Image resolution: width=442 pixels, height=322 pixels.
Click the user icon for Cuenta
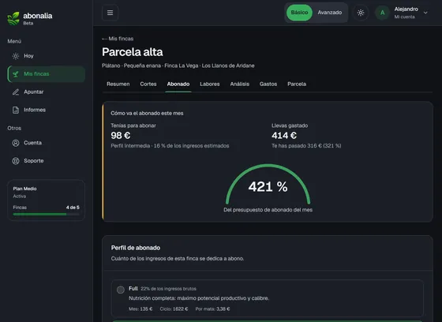point(16,143)
